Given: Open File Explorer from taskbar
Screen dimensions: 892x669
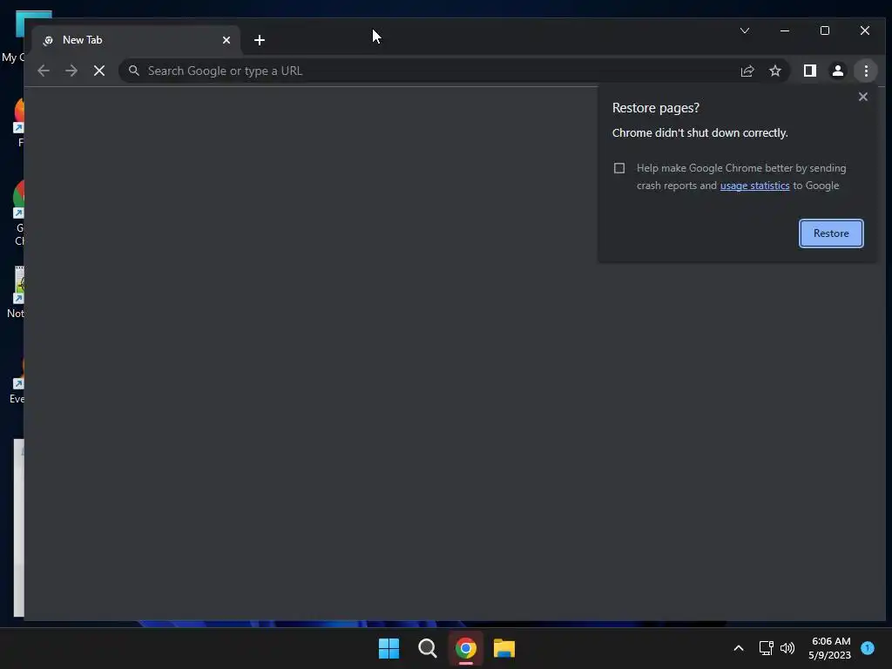Looking at the screenshot, I should coord(504,648).
